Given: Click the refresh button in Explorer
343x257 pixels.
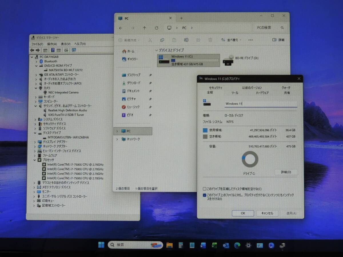Looking at the screenshot, I should 156,28.
